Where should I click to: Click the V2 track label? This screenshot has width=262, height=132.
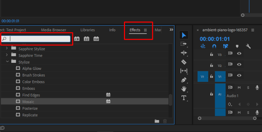(219, 66)
